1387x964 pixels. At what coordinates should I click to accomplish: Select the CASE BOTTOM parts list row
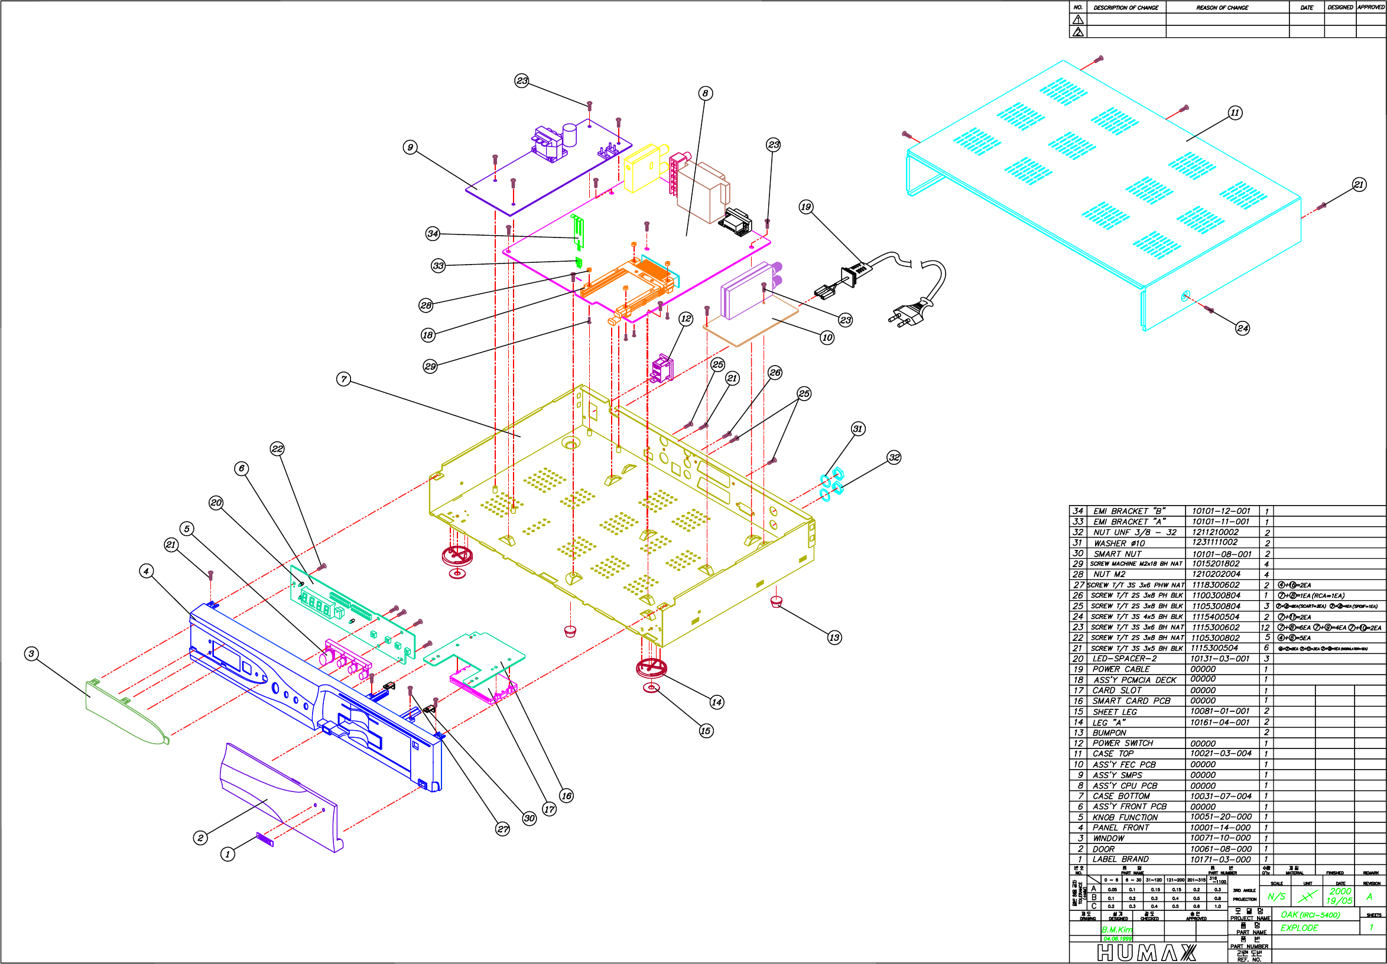point(1121,796)
